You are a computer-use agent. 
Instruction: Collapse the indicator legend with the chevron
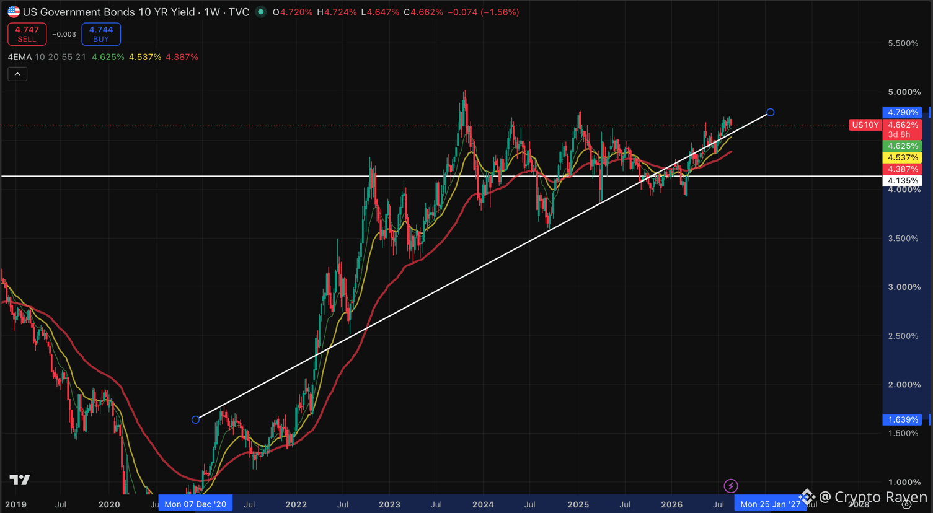(17, 74)
